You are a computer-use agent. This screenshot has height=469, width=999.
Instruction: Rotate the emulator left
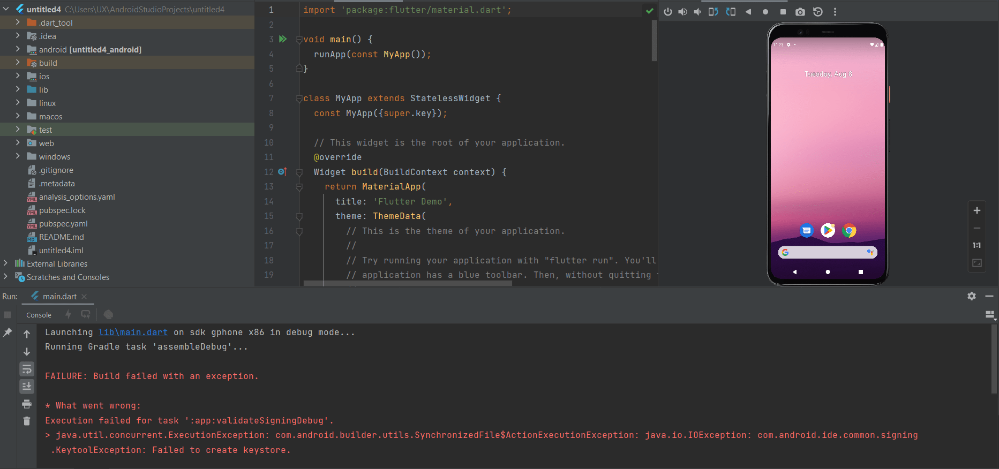[713, 12]
